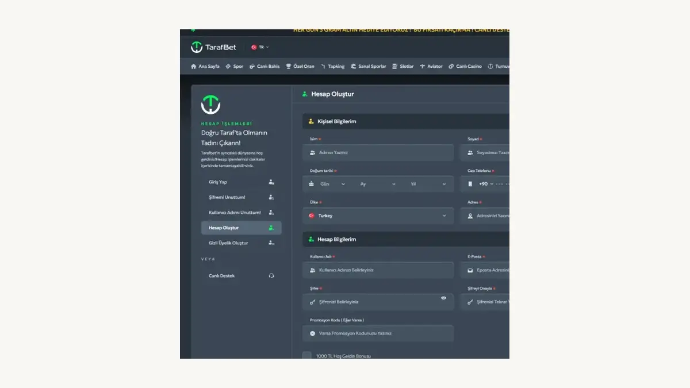Check the 1000 TL Hoş Geldin Bonusu box
This screenshot has width=690, height=388.
(307, 356)
